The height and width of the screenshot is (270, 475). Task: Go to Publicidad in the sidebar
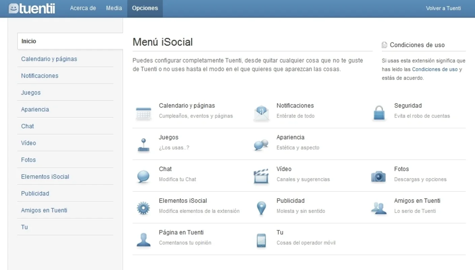[35, 193]
